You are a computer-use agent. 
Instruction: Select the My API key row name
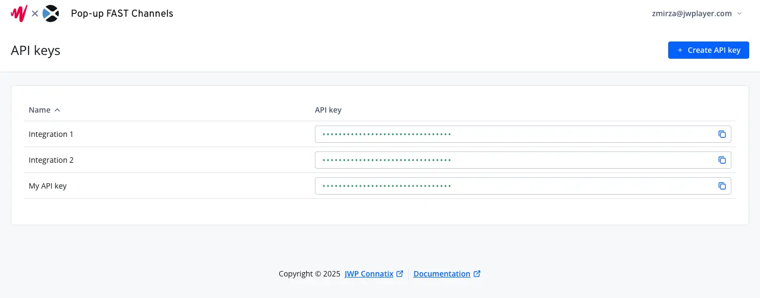pyautogui.click(x=48, y=186)
